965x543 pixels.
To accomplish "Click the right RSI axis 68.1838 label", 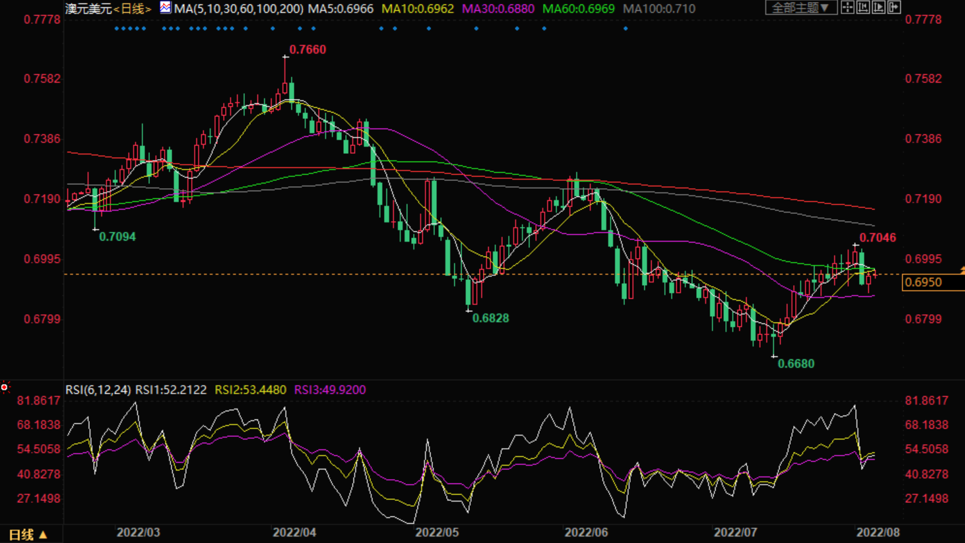I will click(927, 425).
